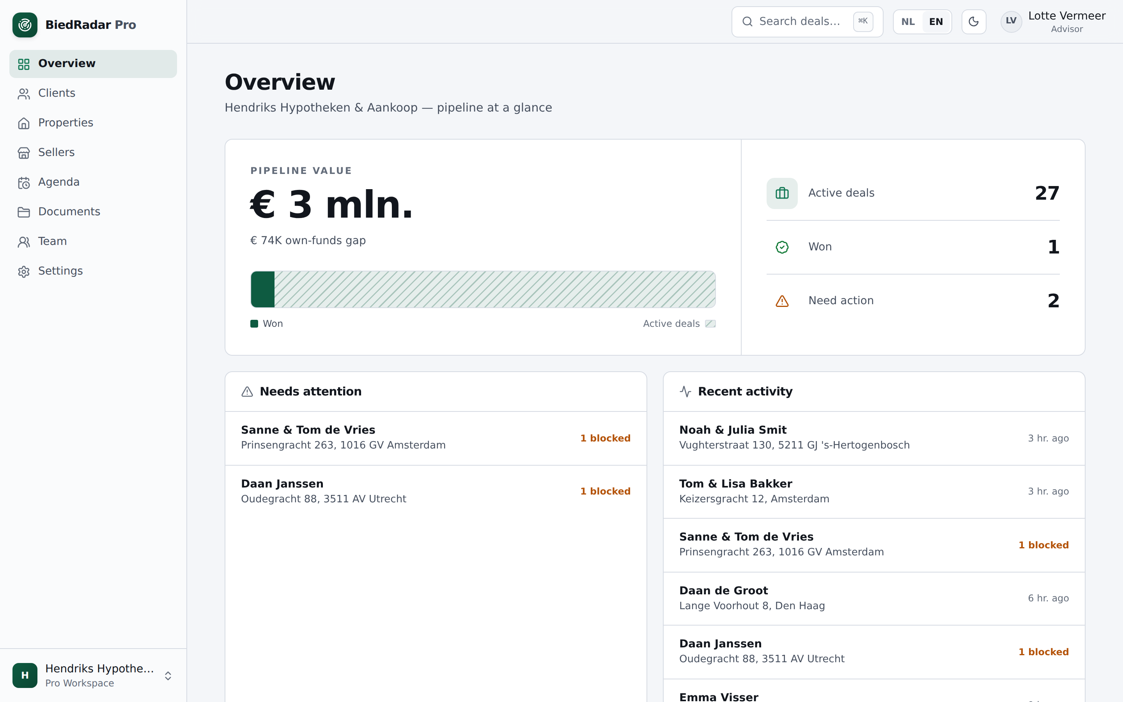Click the search magnifier icon
This screenshot has height=702, width=1123.
pyautogui.click(x=747, y=21)
